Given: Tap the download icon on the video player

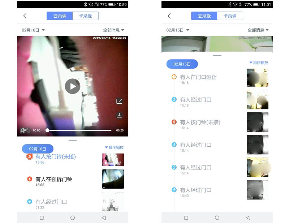Looking at the screenshot, I should pyautogui.click(x=119, y=115).
